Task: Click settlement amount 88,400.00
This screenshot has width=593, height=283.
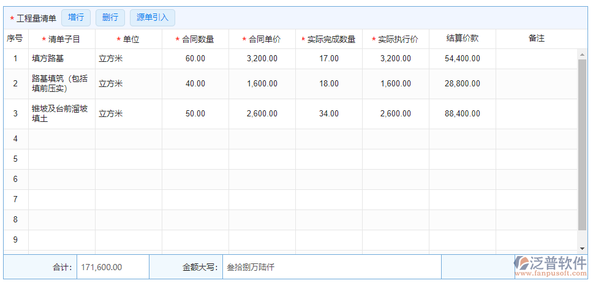Action: click(462, 113)
